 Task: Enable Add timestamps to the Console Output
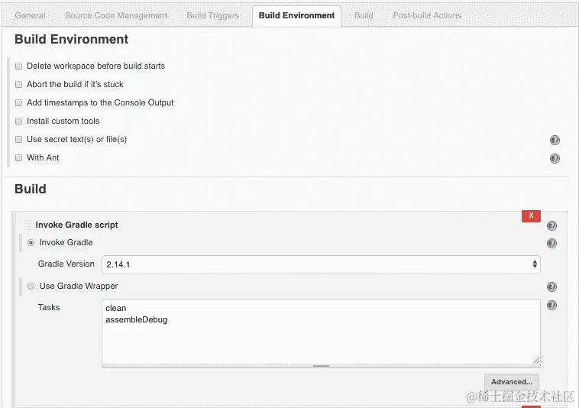coord(18,102)
